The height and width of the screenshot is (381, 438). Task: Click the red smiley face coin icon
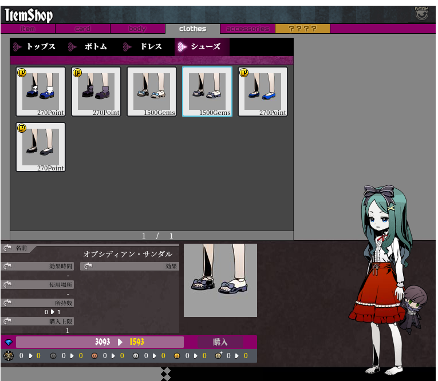(94, 356)
